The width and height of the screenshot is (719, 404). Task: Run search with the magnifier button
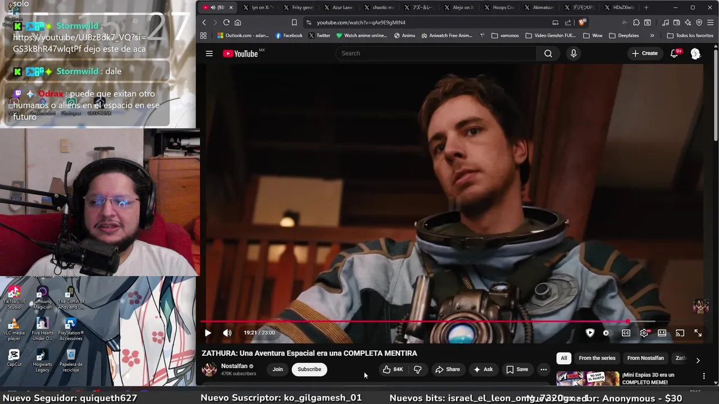point(548,53)
